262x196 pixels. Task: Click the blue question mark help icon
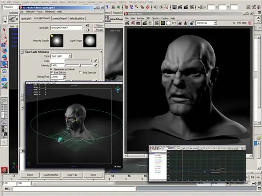pyautogui.click(x=107, y=7)
